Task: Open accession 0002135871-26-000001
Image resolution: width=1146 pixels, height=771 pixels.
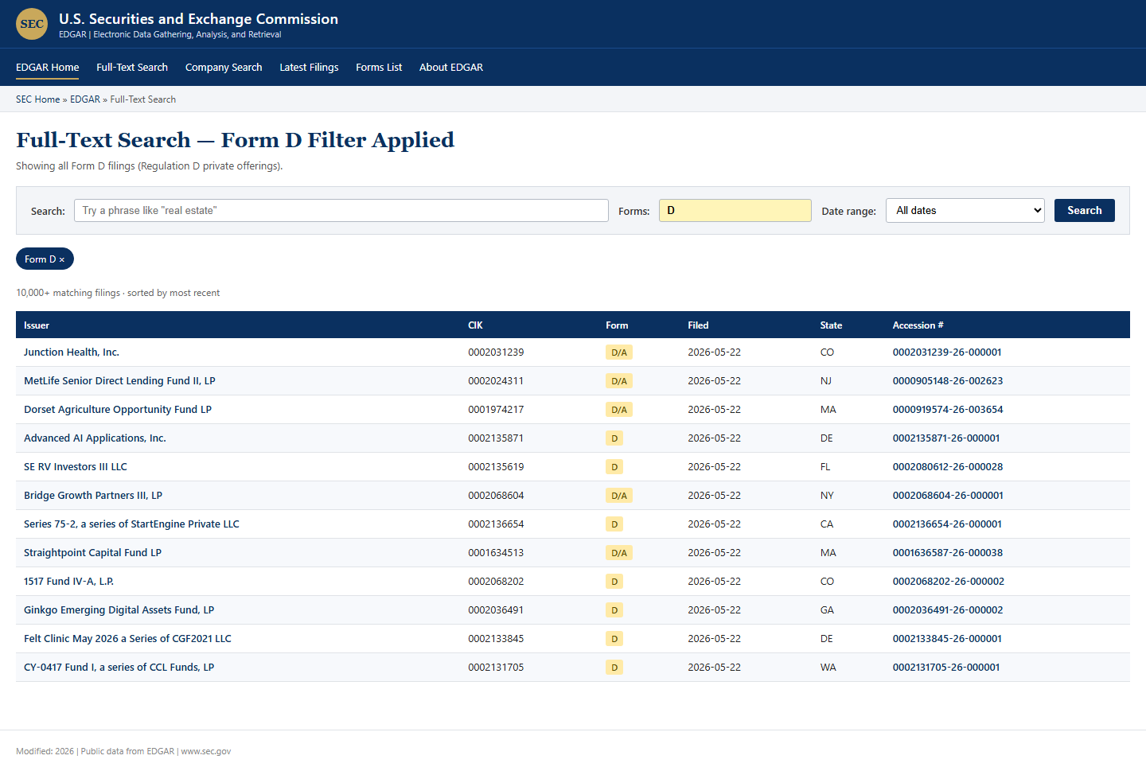Action: 946,438
